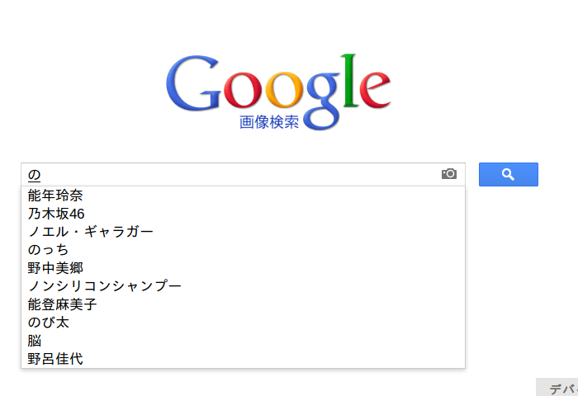Image resolution: width=578 pixels, height=396 pixels.
Task: Click the 画像検索 label under the logo
Action: point(268,122)
